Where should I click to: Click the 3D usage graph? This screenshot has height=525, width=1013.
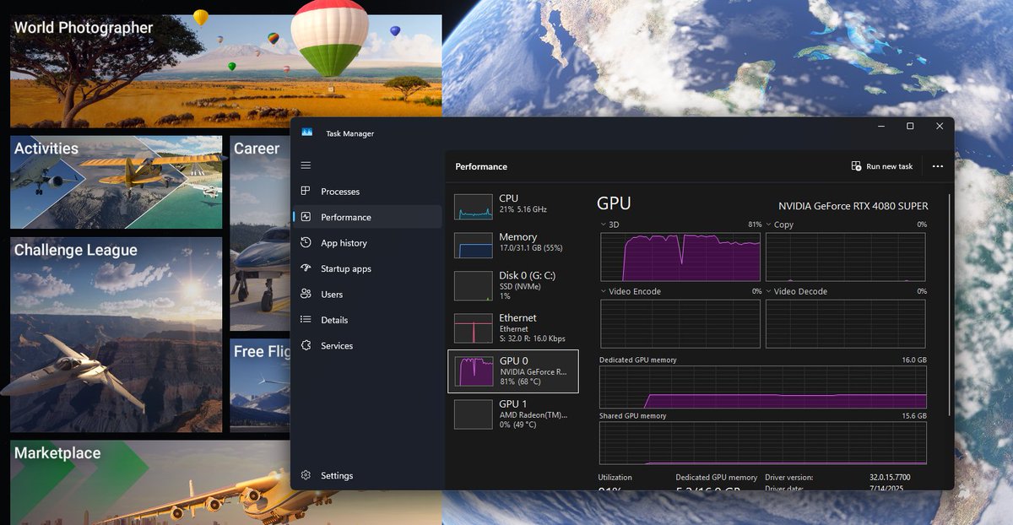click(x=680, y=257)
